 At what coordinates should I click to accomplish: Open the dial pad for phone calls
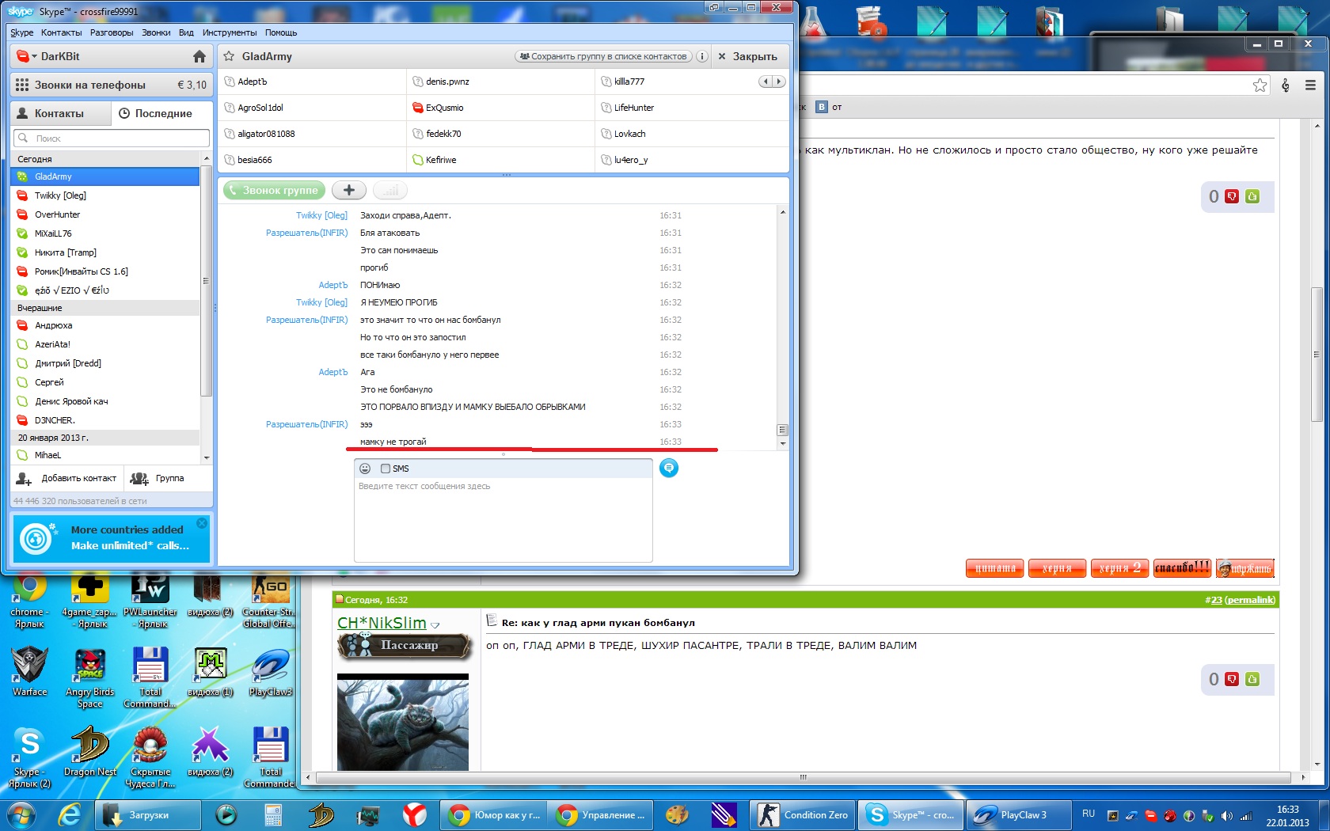click(x=22, y=85)
